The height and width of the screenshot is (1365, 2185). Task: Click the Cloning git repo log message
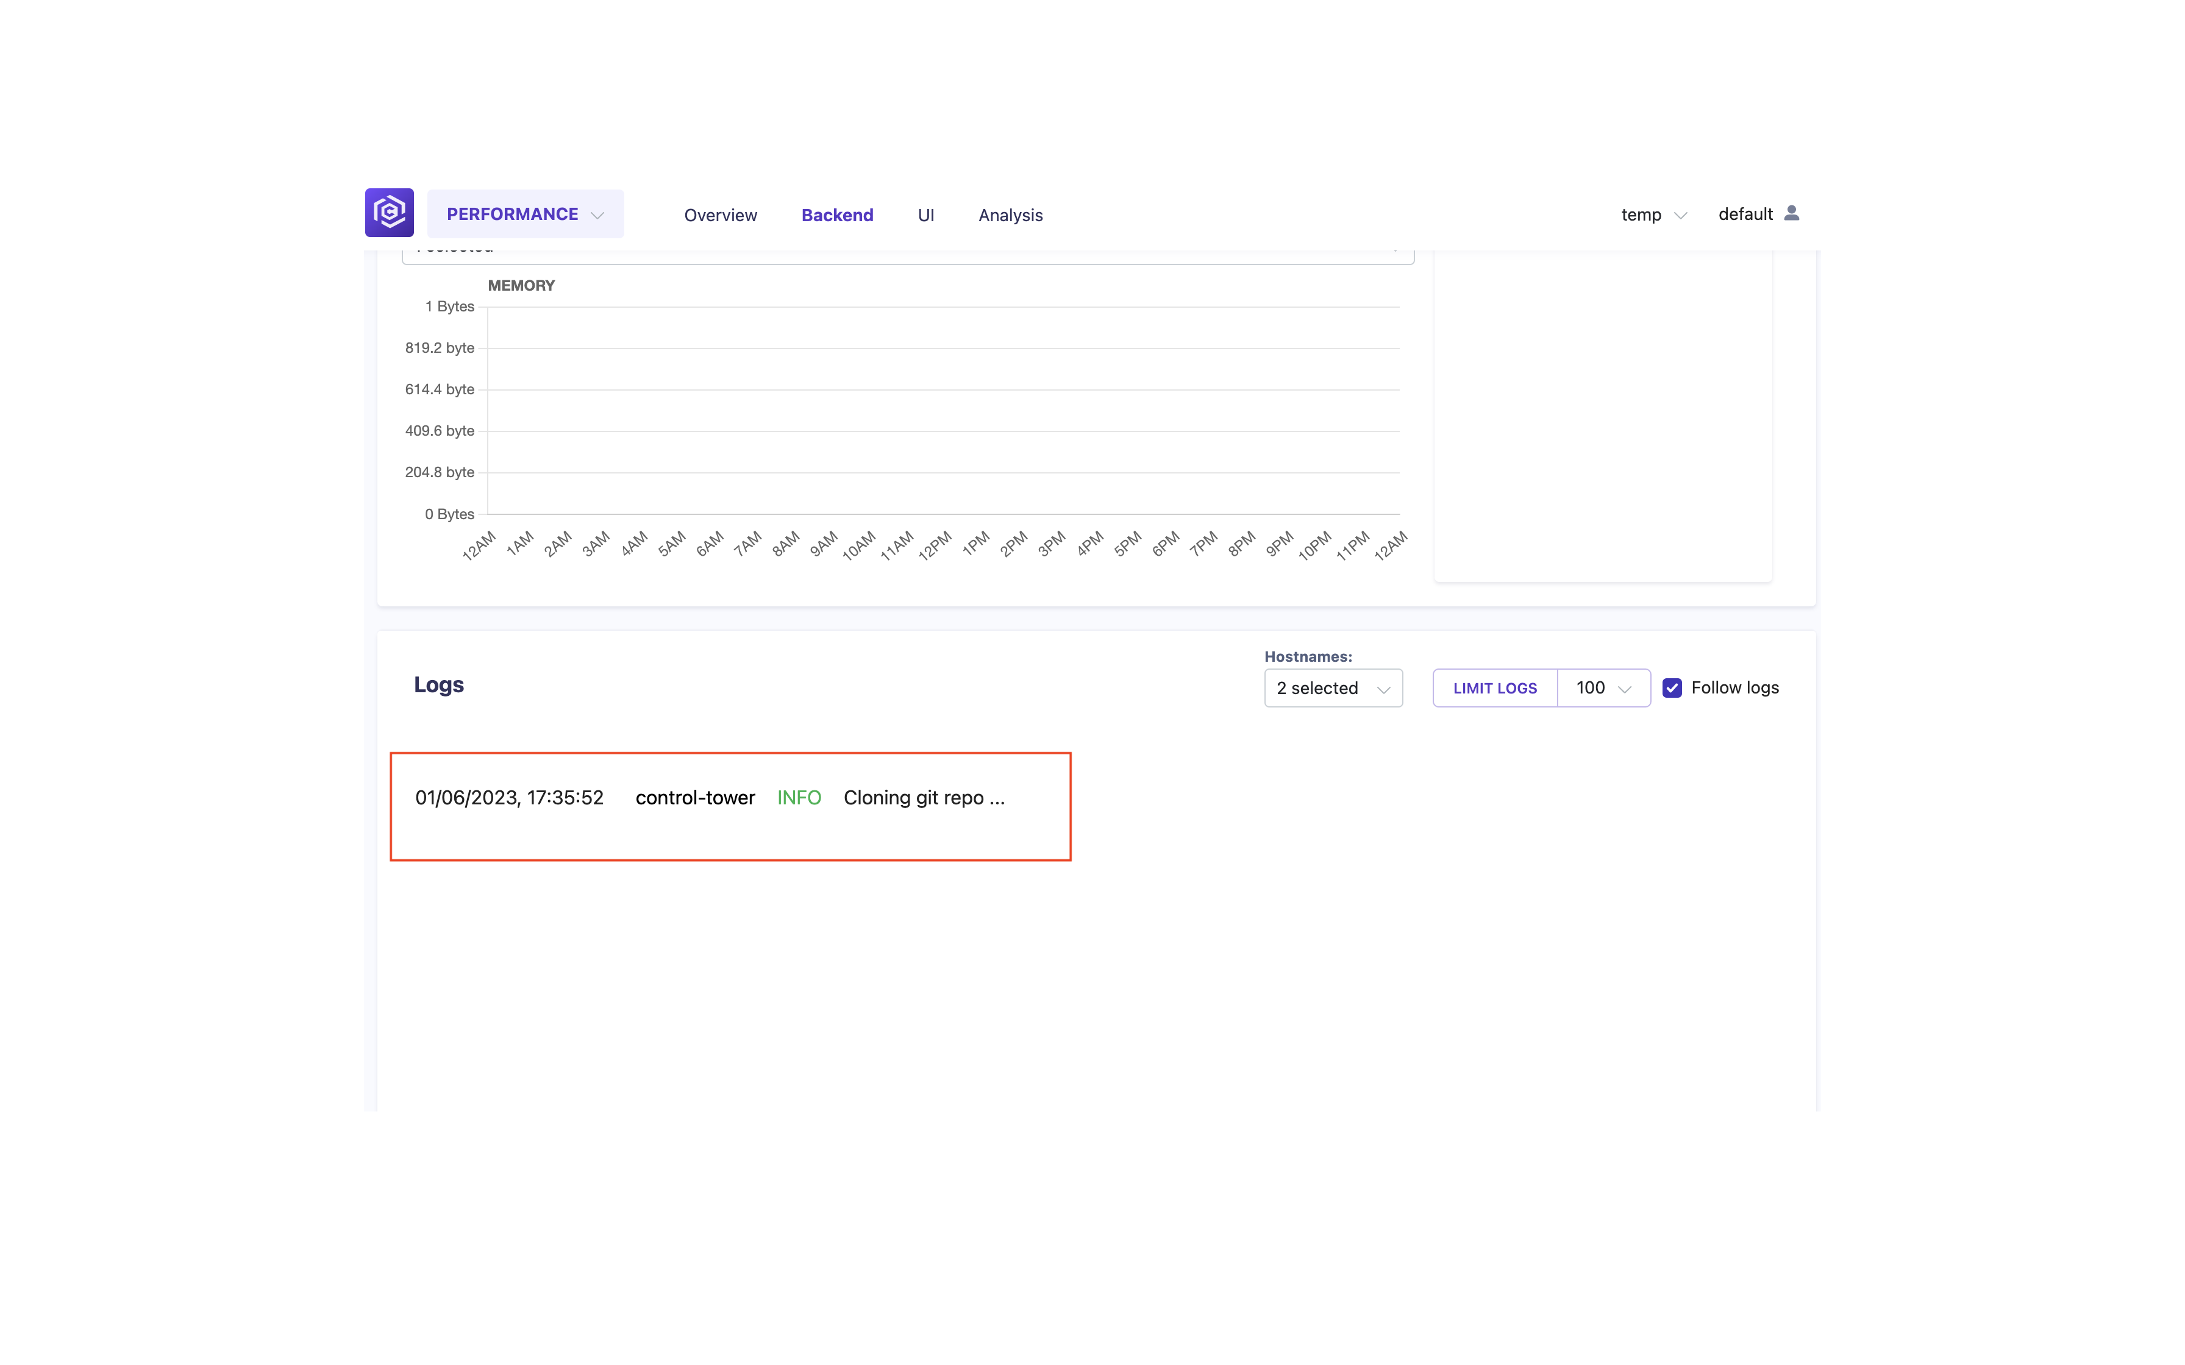pyautogui.click(x=924, y=798)
